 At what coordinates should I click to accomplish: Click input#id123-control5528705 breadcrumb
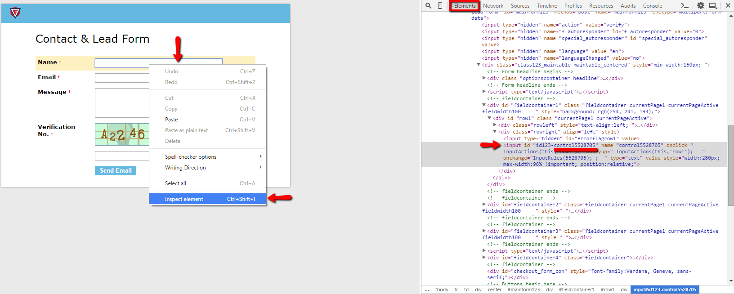point(665,290)
